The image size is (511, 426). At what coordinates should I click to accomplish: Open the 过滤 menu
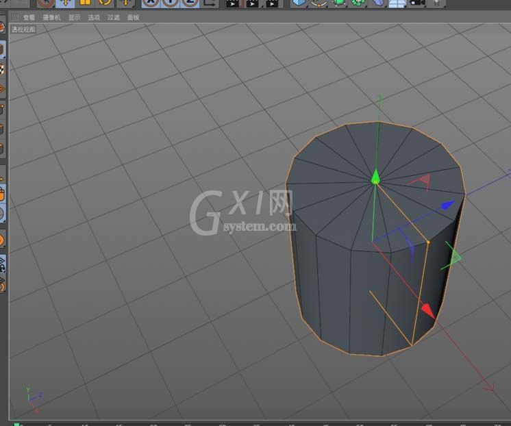pos(114,18)
